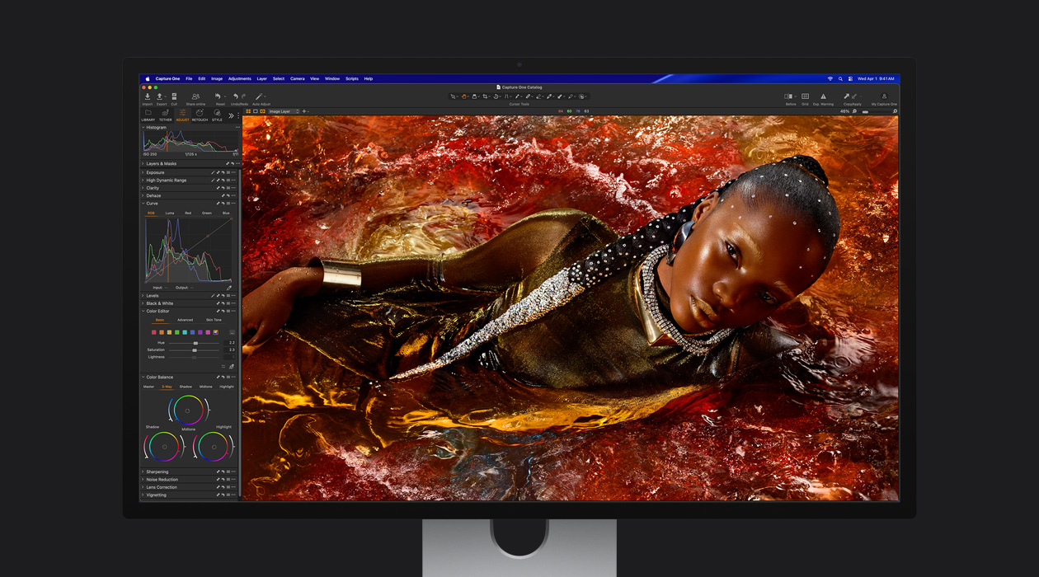Select the Cull icon

[x=175, y=96]
